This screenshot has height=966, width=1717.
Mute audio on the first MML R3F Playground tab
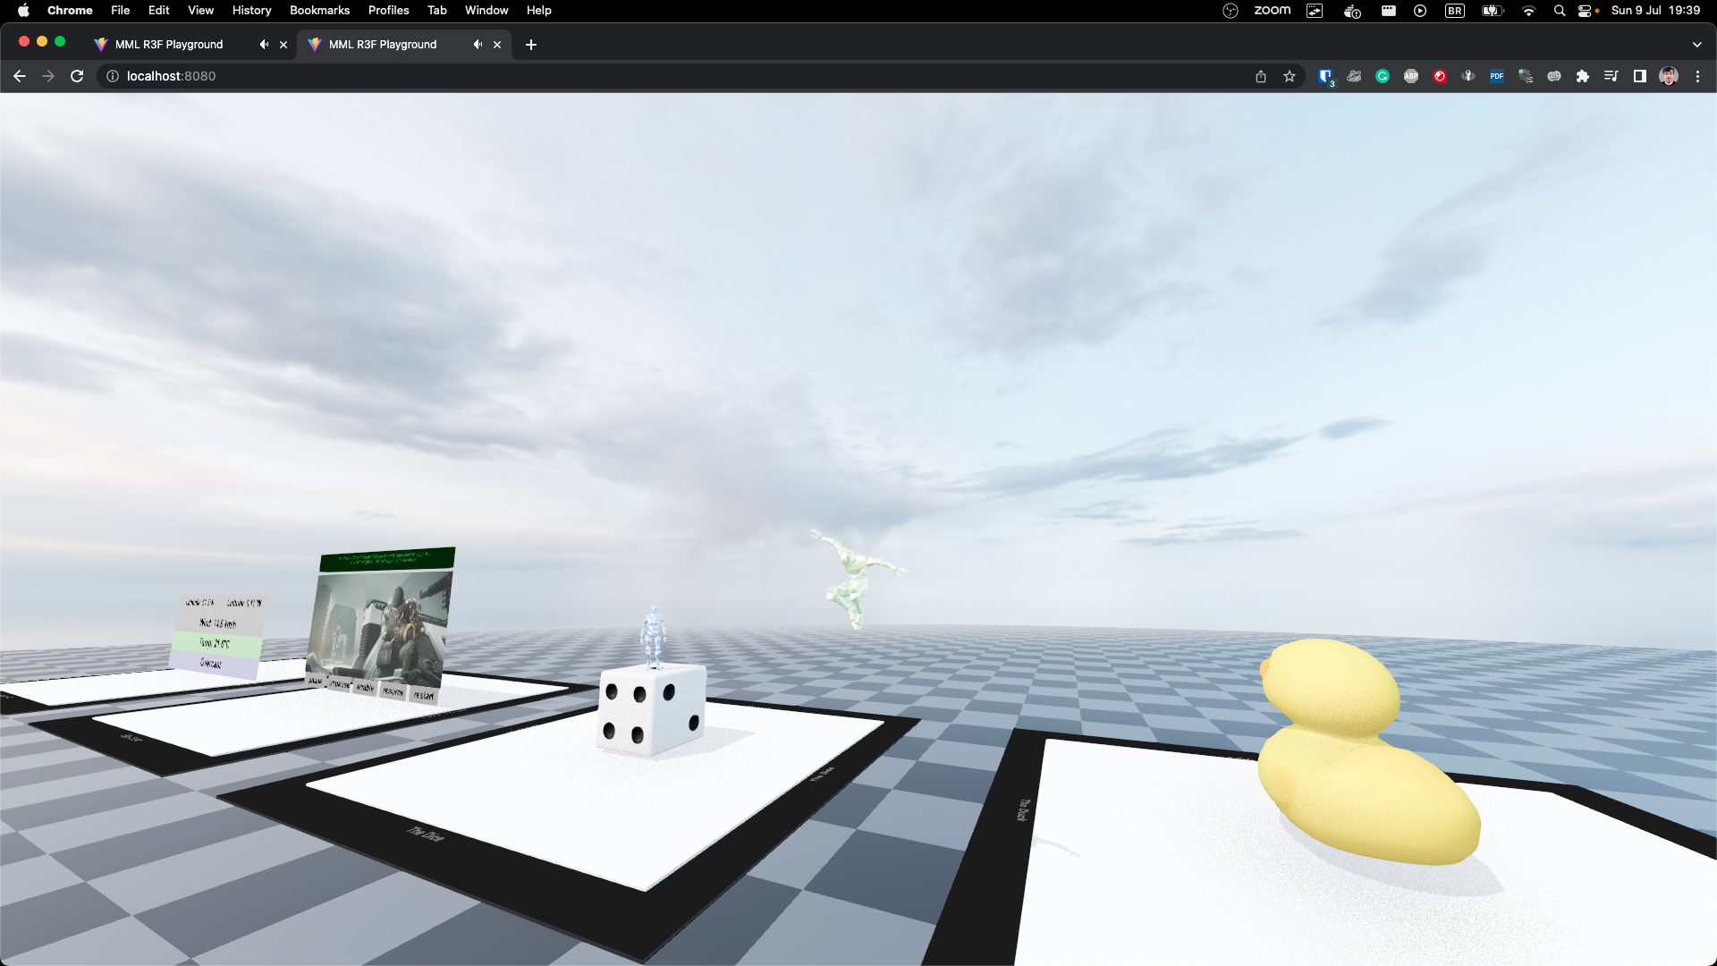pyautogui.click(x=264, y=44)
